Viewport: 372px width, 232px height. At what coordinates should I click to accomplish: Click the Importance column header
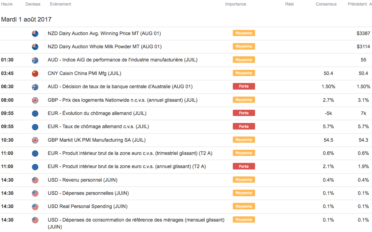click(x=236, y=4)
